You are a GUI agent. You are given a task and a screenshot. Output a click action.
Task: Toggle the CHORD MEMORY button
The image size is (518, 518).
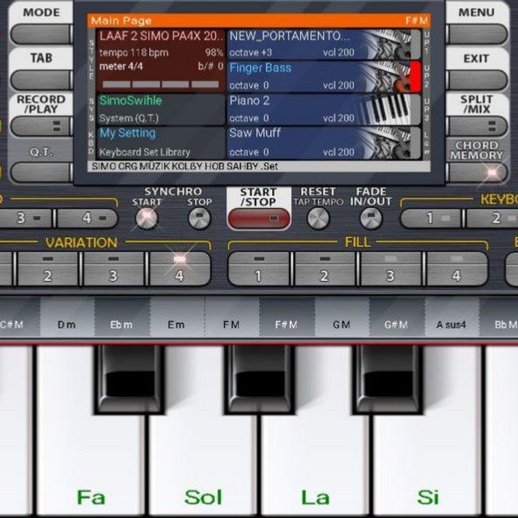(x=477, y=172)
